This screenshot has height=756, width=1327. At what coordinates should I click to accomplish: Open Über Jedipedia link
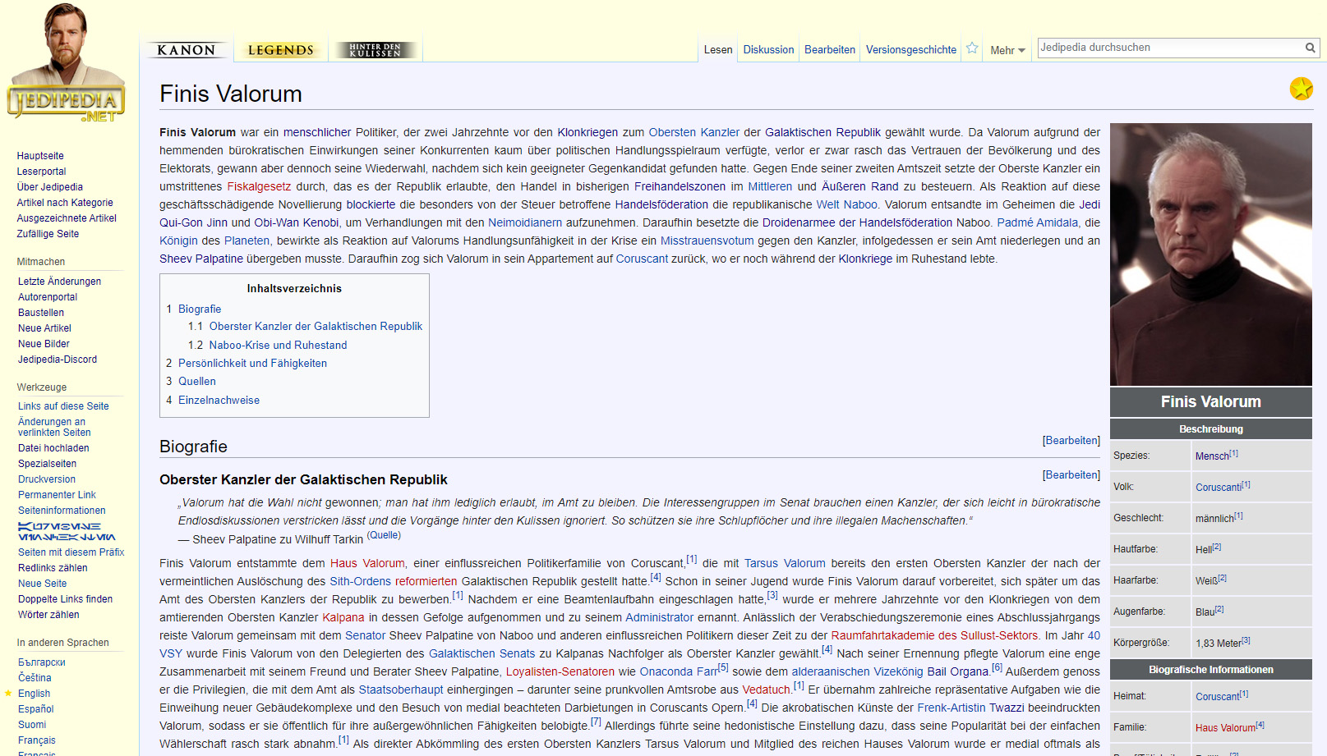[49, 187]
